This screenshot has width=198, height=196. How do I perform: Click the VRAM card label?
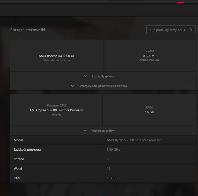(x=150, y=51)
